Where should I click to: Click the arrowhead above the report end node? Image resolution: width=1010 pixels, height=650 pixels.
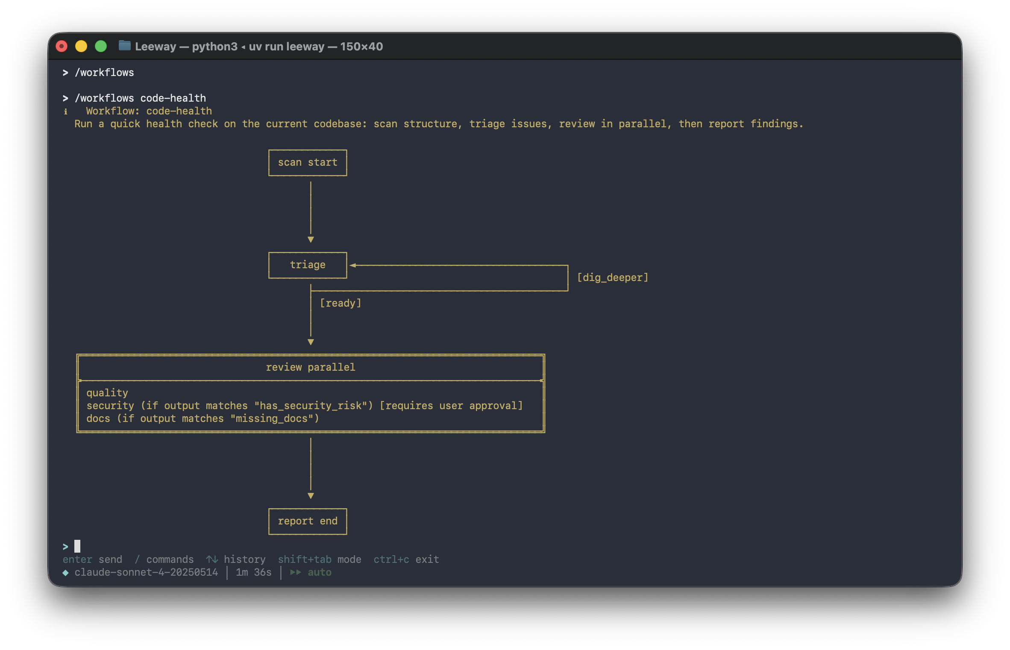coord(311,496)
